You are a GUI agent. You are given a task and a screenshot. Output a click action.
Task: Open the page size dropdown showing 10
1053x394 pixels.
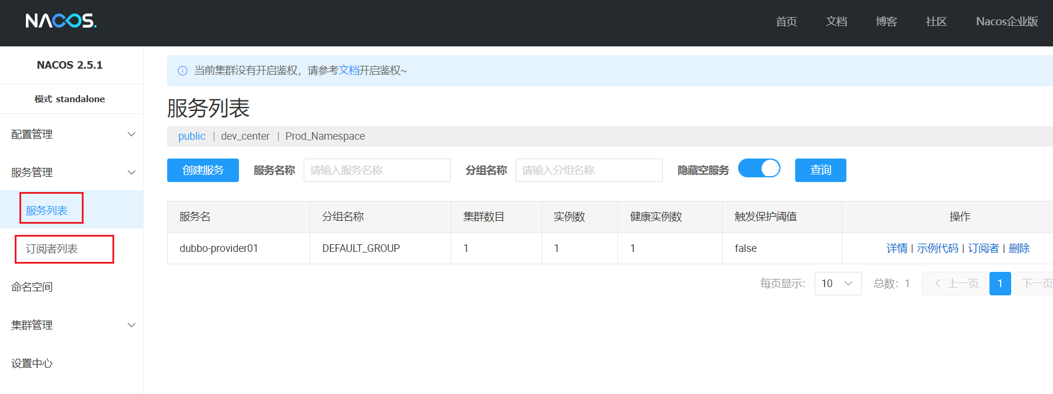pos(838,284)
